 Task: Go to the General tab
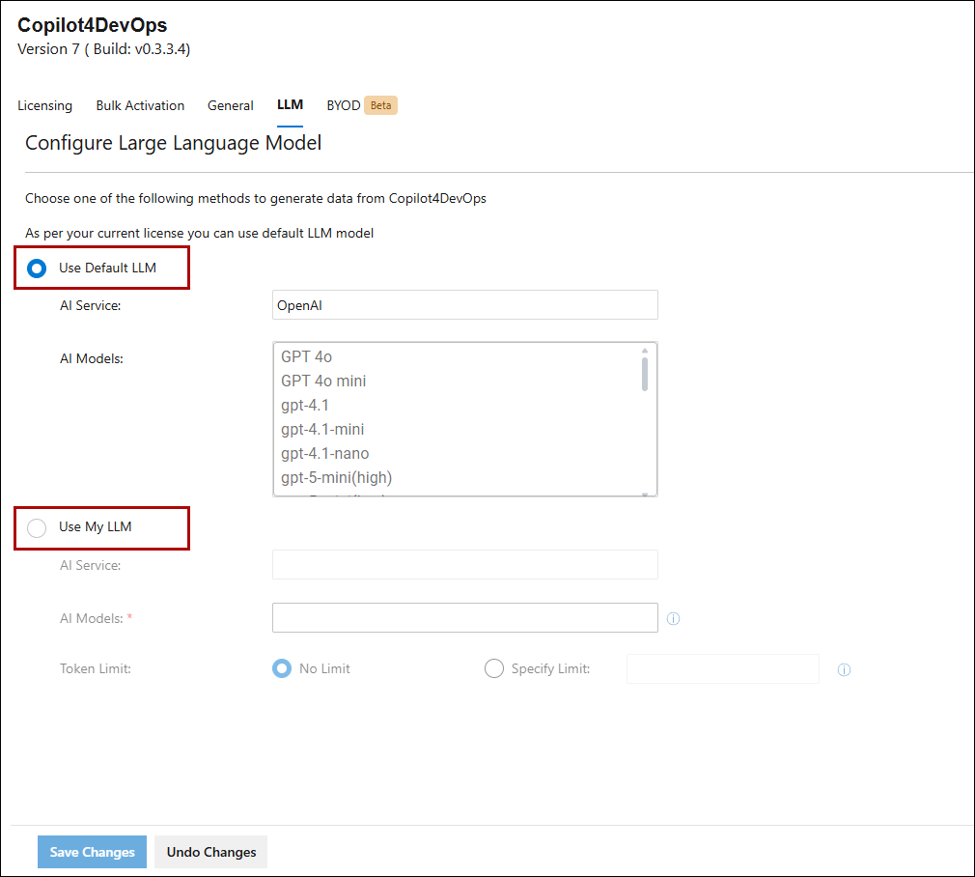point(231,105)
